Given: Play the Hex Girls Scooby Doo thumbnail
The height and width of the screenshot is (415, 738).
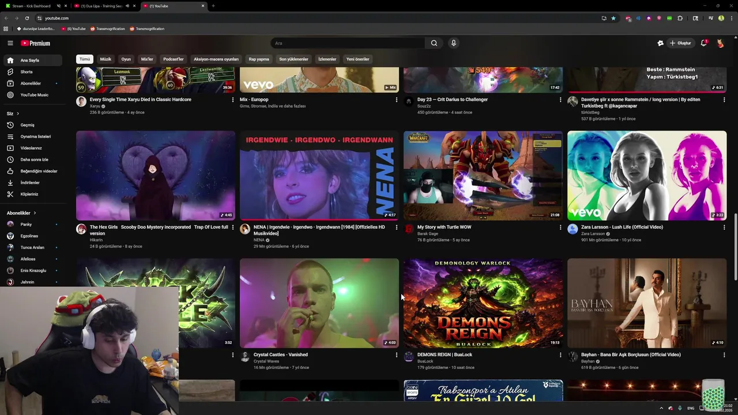Looking at the screenshot, I should point(156,175).
